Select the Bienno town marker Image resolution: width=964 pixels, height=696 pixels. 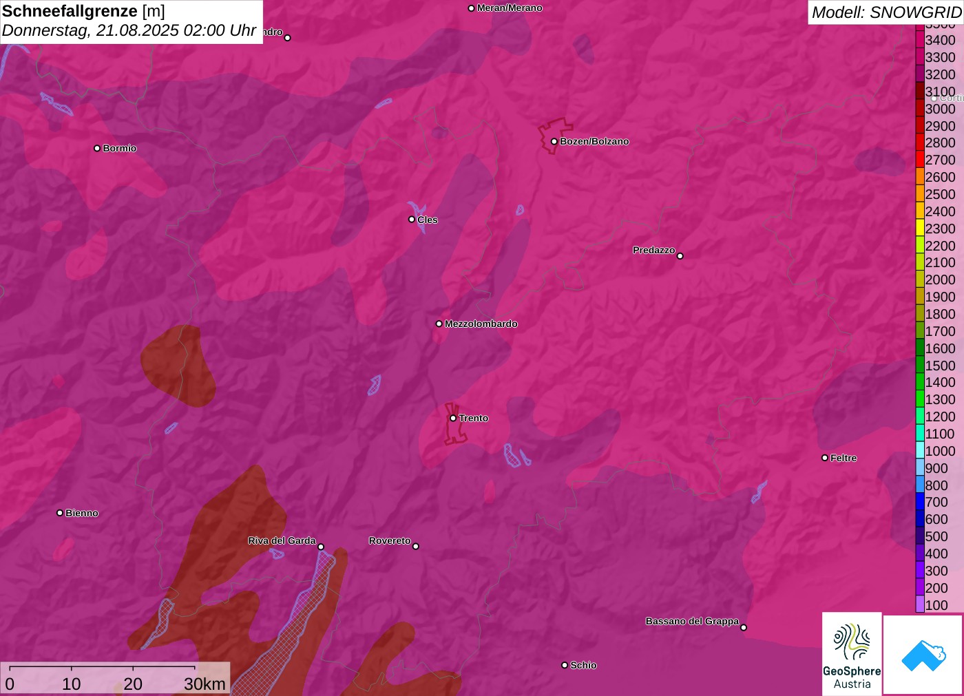pos(60,513)
